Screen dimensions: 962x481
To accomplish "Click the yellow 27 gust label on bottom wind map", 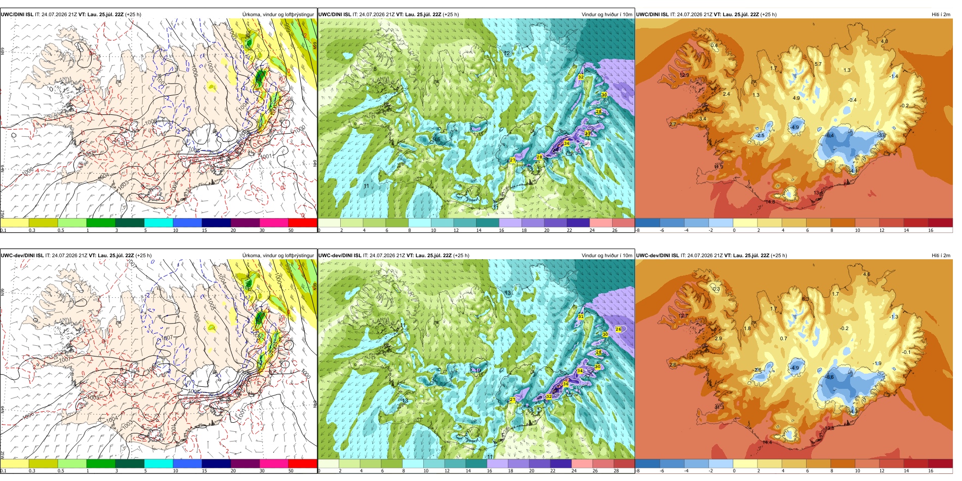I will [512, 400].
